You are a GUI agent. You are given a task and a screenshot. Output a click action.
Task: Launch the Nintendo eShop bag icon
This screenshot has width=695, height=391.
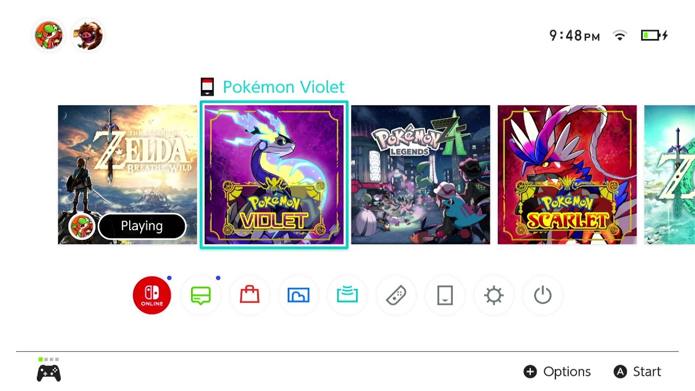(250, 295)
